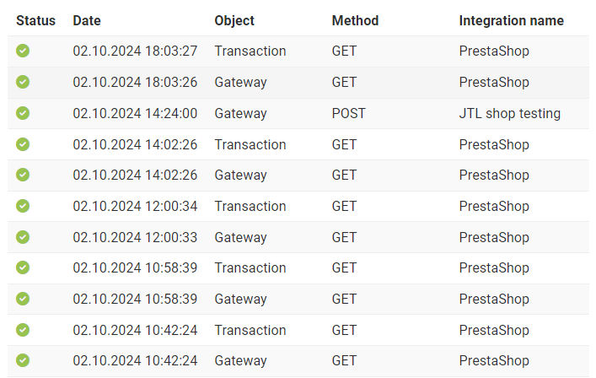Click the green checkmark for 12:00:34 Transaction

tap(23, 206)
